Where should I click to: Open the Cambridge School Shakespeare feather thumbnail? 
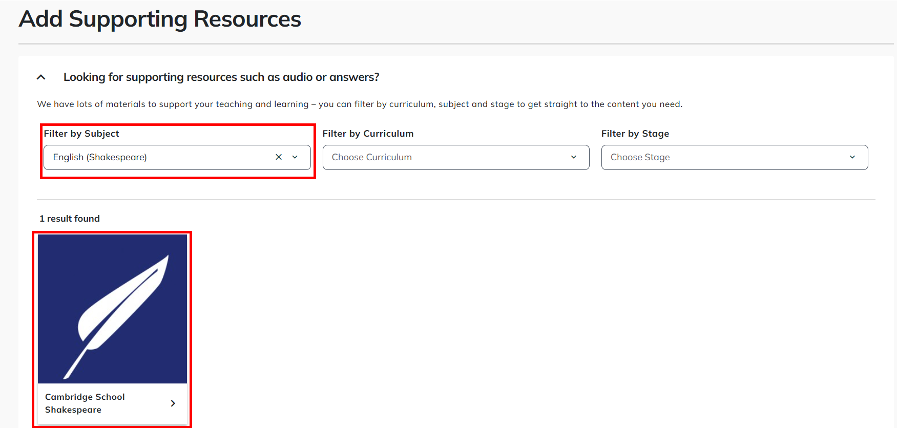tap(112, 309)
